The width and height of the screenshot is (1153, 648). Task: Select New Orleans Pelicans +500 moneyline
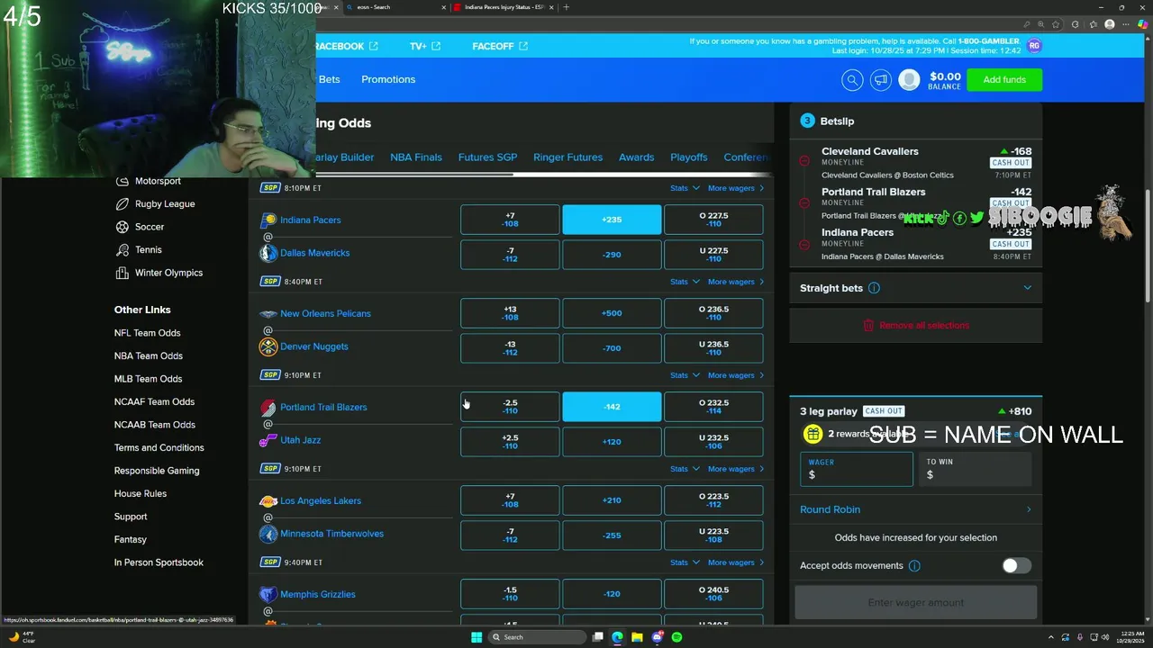(612, 313)
